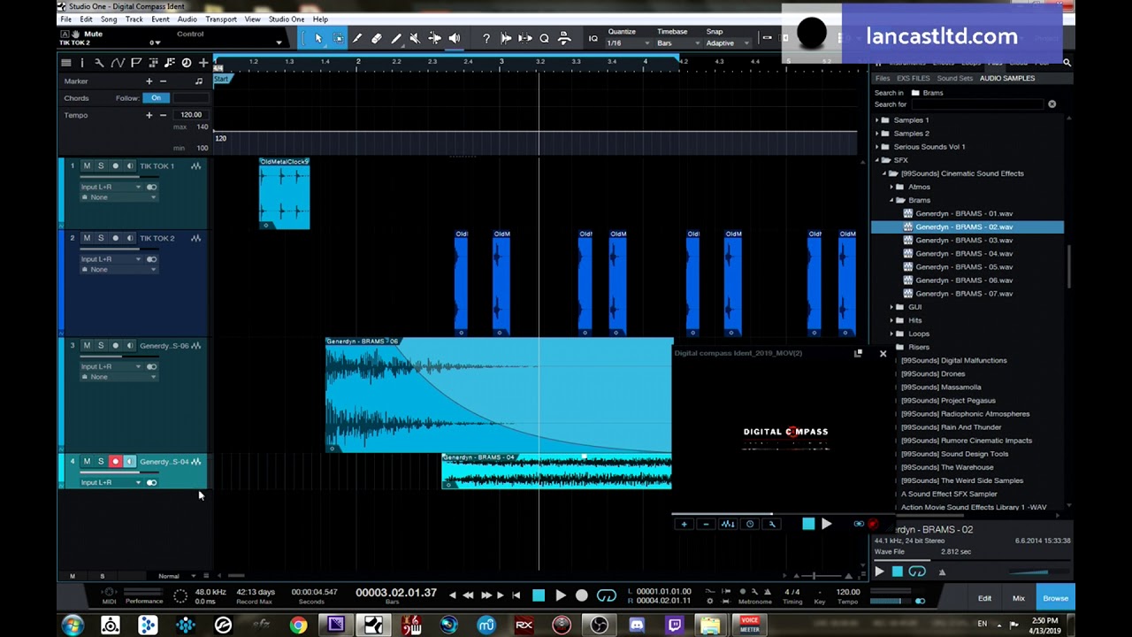Open Google Chrome from the taskbar
This screenshot has width=1132, height=637.
coord(299,625)
